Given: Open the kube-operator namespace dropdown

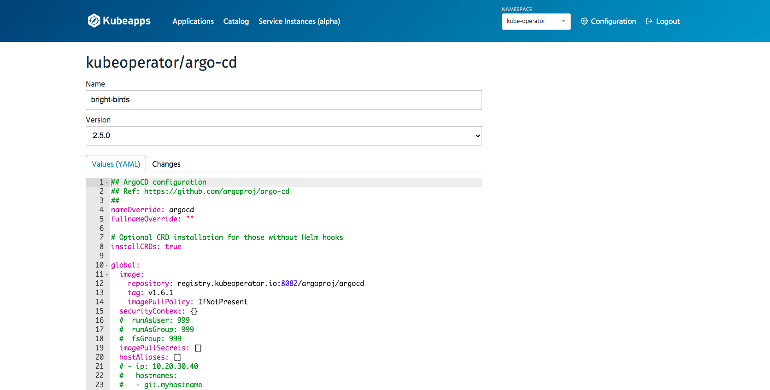Looking at the screenshot, I should [x=536, y=21].
